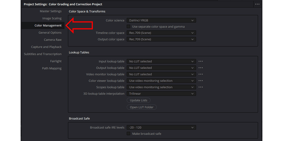Open the dots menu beside Output lookup table
This screenshot has height=141, width=283.
[x=201, y=68]
